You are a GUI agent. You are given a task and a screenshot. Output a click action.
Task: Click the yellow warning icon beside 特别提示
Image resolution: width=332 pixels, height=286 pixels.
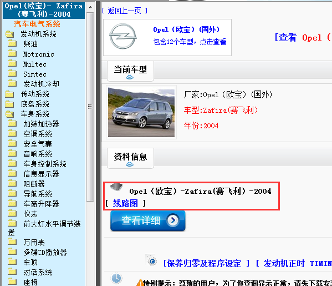pos(140,283)
